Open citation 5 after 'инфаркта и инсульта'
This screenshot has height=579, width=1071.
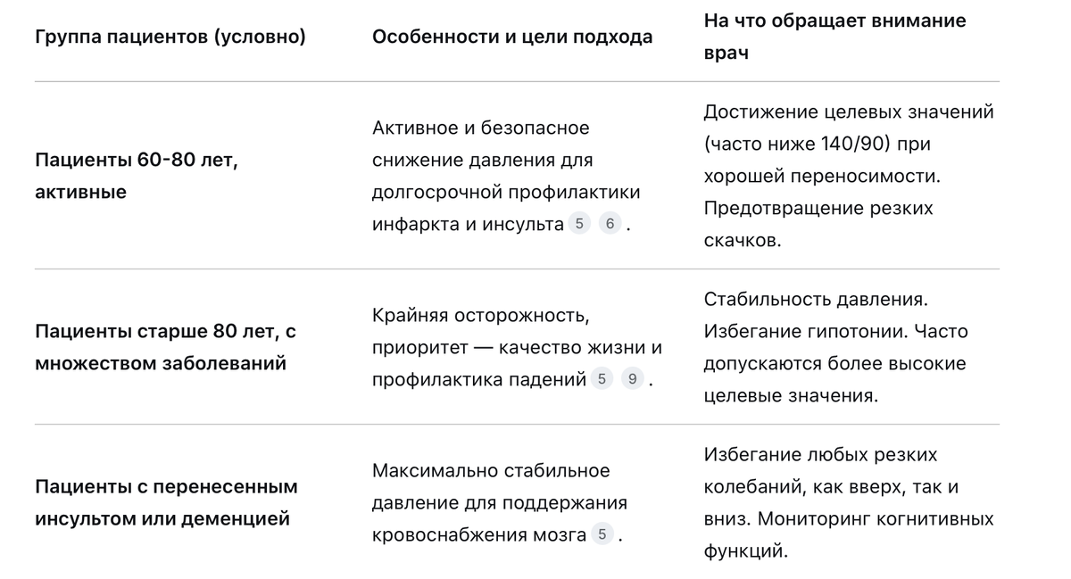[x=579, y=224]
